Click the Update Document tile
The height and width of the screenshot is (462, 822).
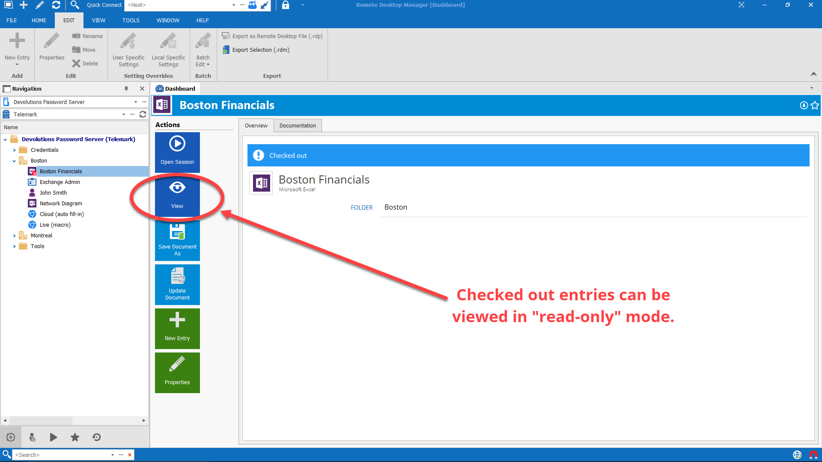click(177, 284)
